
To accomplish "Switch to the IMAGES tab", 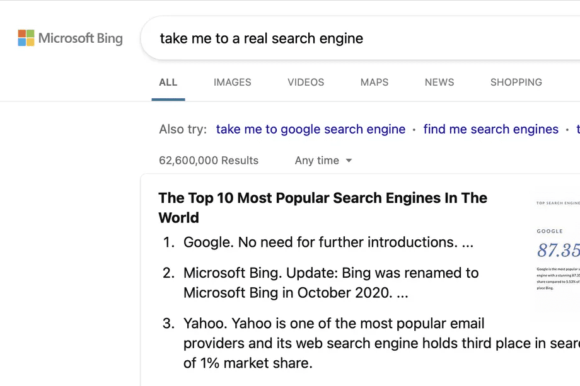I will pos(232,82).
